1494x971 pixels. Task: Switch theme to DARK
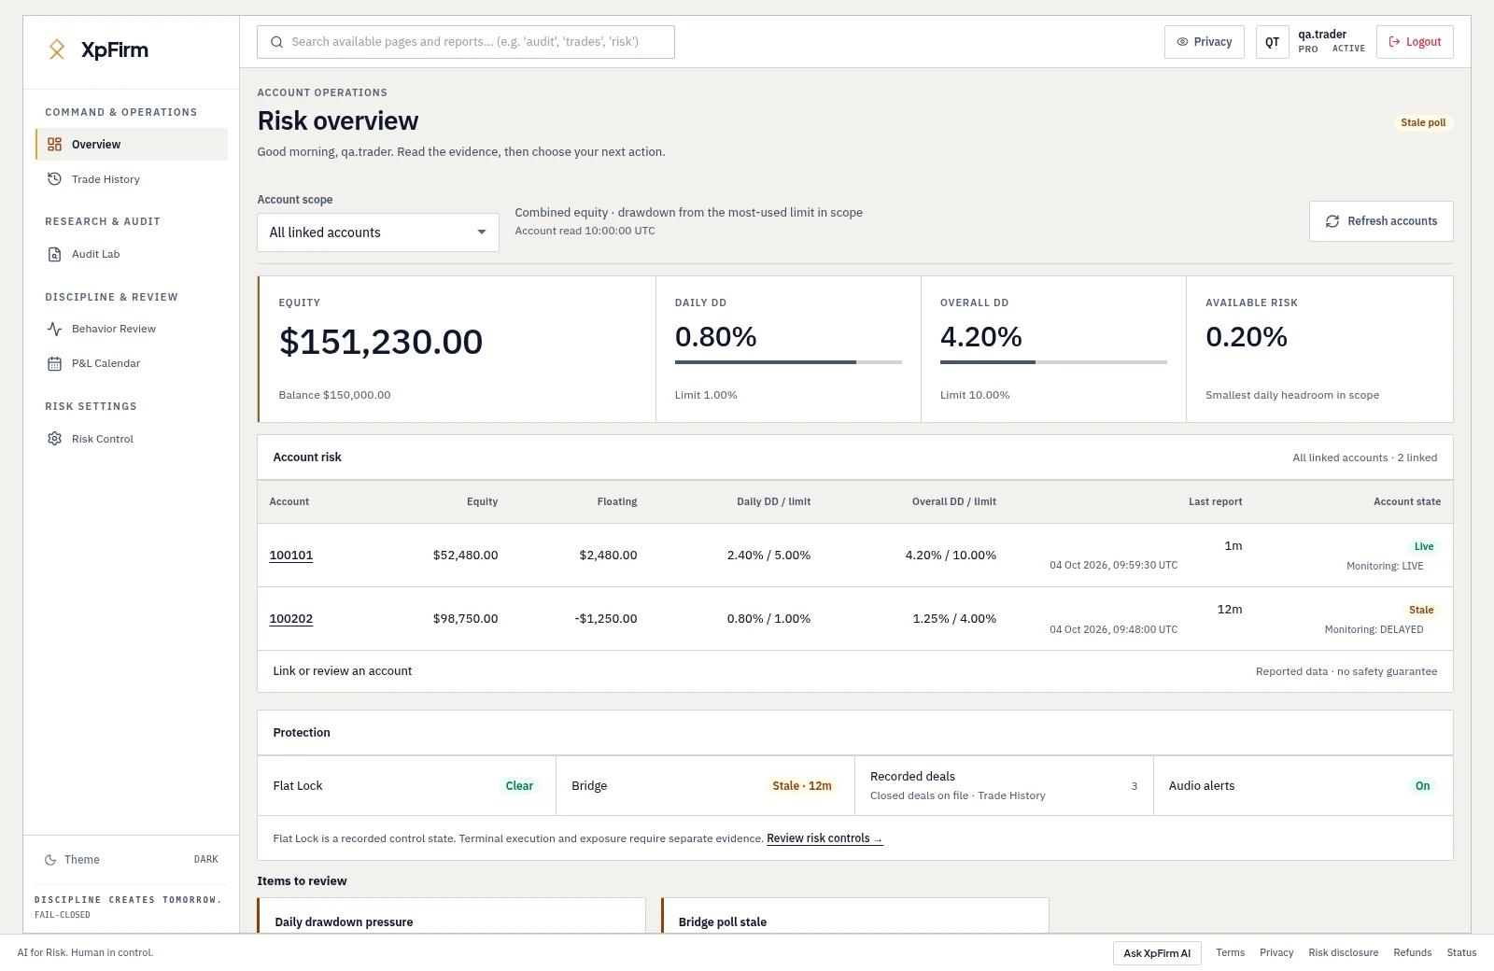tap(131, 860)
